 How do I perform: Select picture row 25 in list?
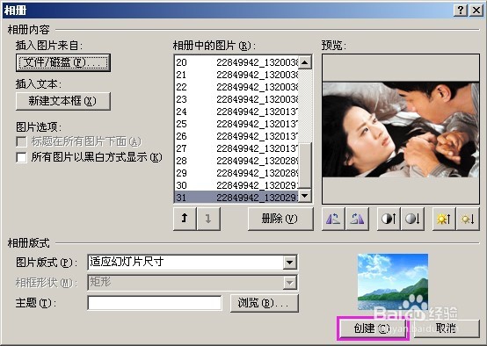[236, 124]
